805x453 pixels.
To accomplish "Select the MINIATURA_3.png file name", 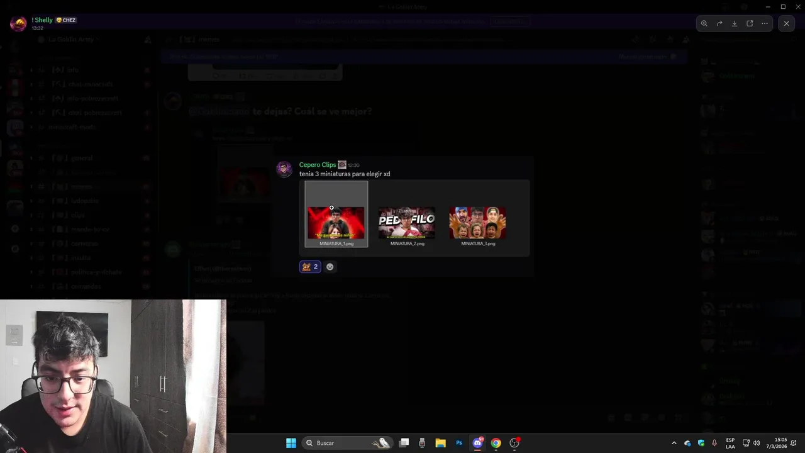I will 478,243.
